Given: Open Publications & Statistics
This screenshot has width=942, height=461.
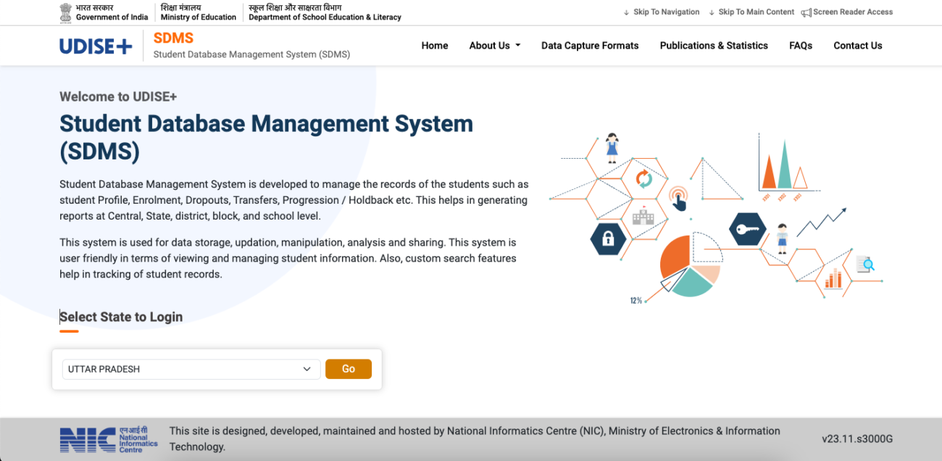Looking at the screenshot, I should click(x=714, y=45).
